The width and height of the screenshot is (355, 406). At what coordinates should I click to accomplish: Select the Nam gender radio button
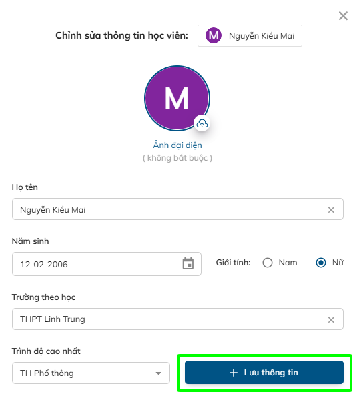pos(267,263)
